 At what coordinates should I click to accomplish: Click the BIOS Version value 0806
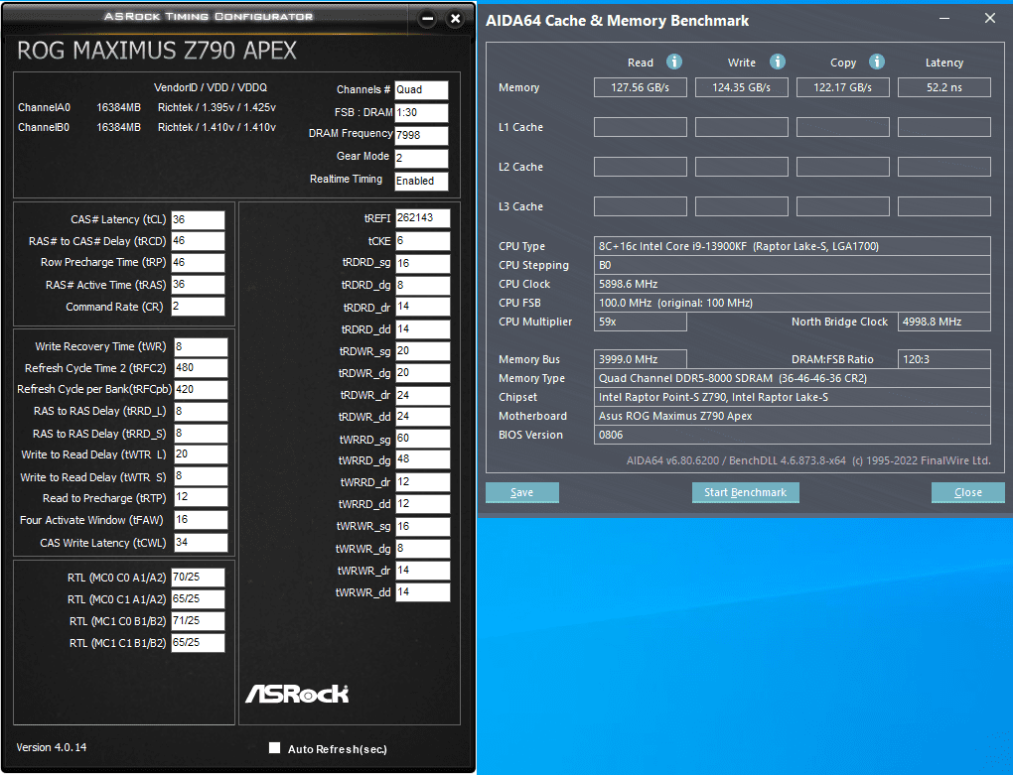[x=793, y=435]
